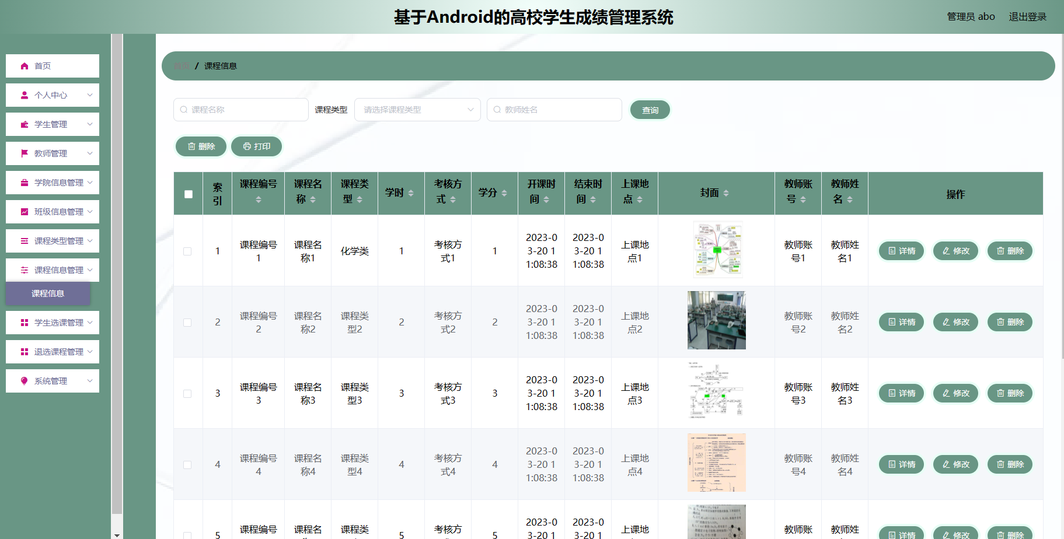Open 教师管理 menu item
Screen dimensions: 1064x539
point(53,153)
